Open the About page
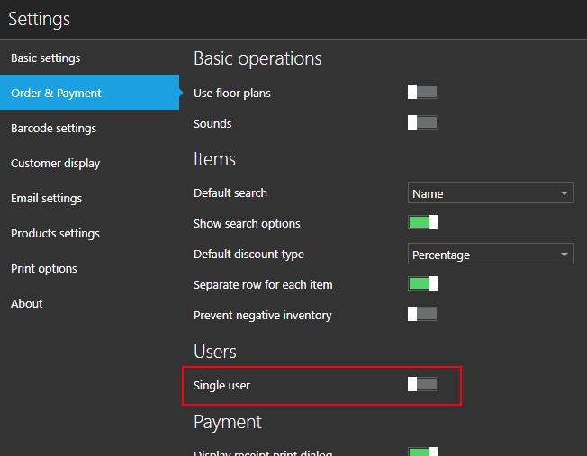587x456 pixels. 26,304
